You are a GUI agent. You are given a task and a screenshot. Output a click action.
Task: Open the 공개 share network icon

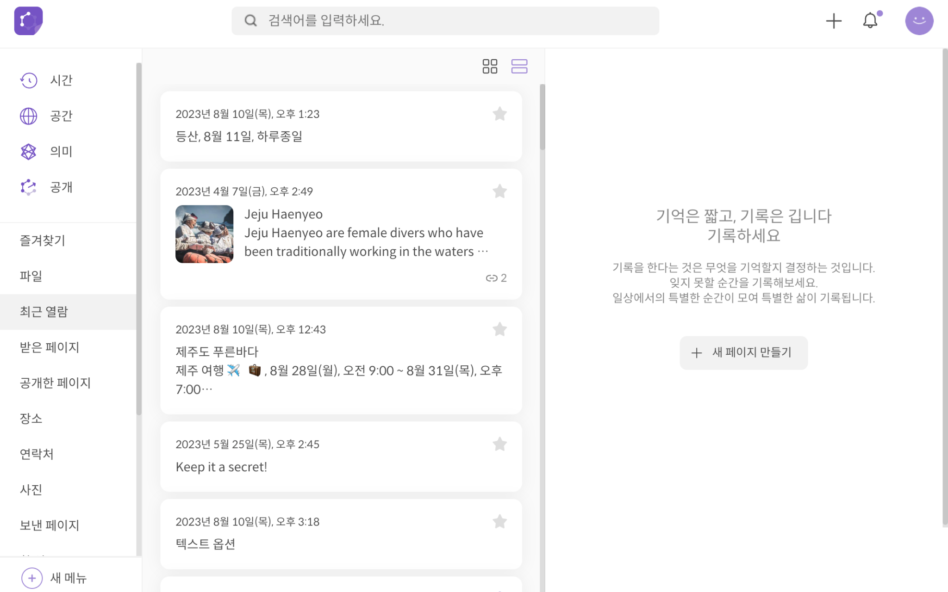[x=28, y=187]
